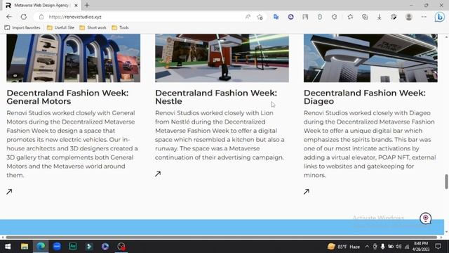Image resolution: width=449 pixels, height=253 pixels.
Task: Open the red screen recorder taskbar icon
Action: 121,247
